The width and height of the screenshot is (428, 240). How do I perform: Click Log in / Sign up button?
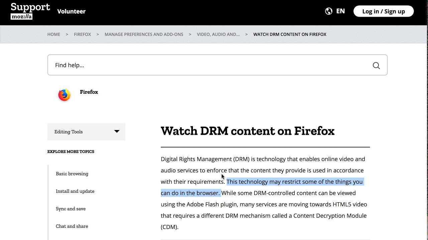coord(384,11)
